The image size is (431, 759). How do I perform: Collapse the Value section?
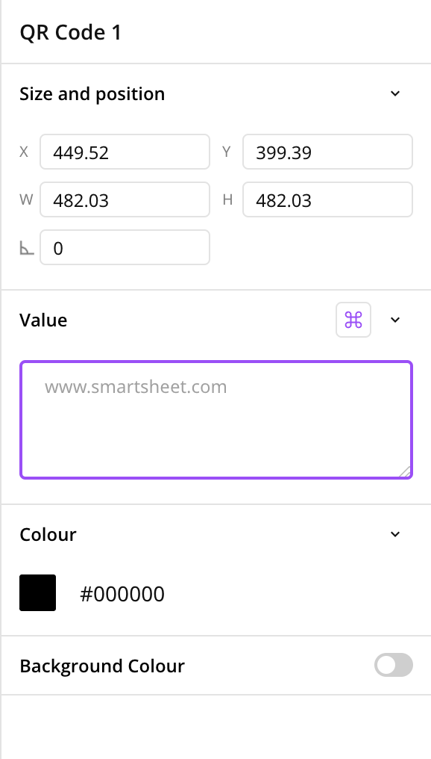(x=395, y=320)
